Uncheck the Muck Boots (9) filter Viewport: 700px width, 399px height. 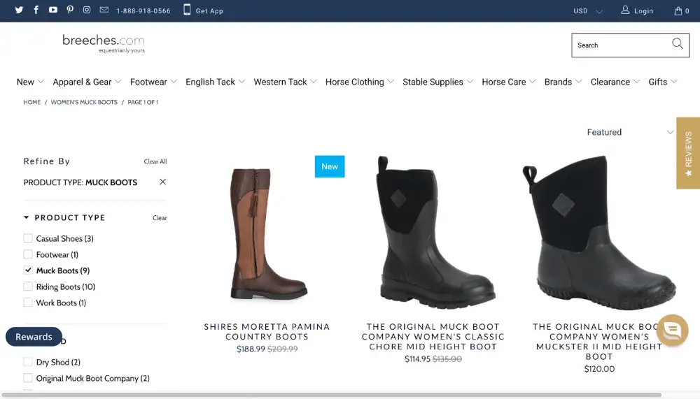point(28,270)
